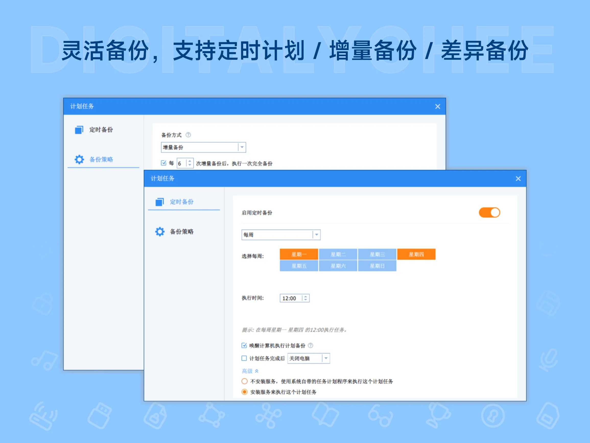Screen dimensions: 590x443
Task: Deselect the 星期四 weekday button
Action: (416, 254)
